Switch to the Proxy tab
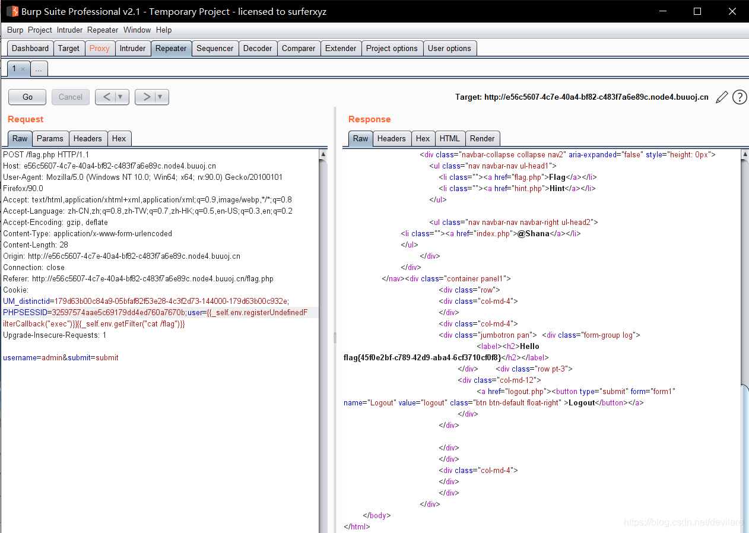This screenshot has height=533, width=749. (100, 49)
